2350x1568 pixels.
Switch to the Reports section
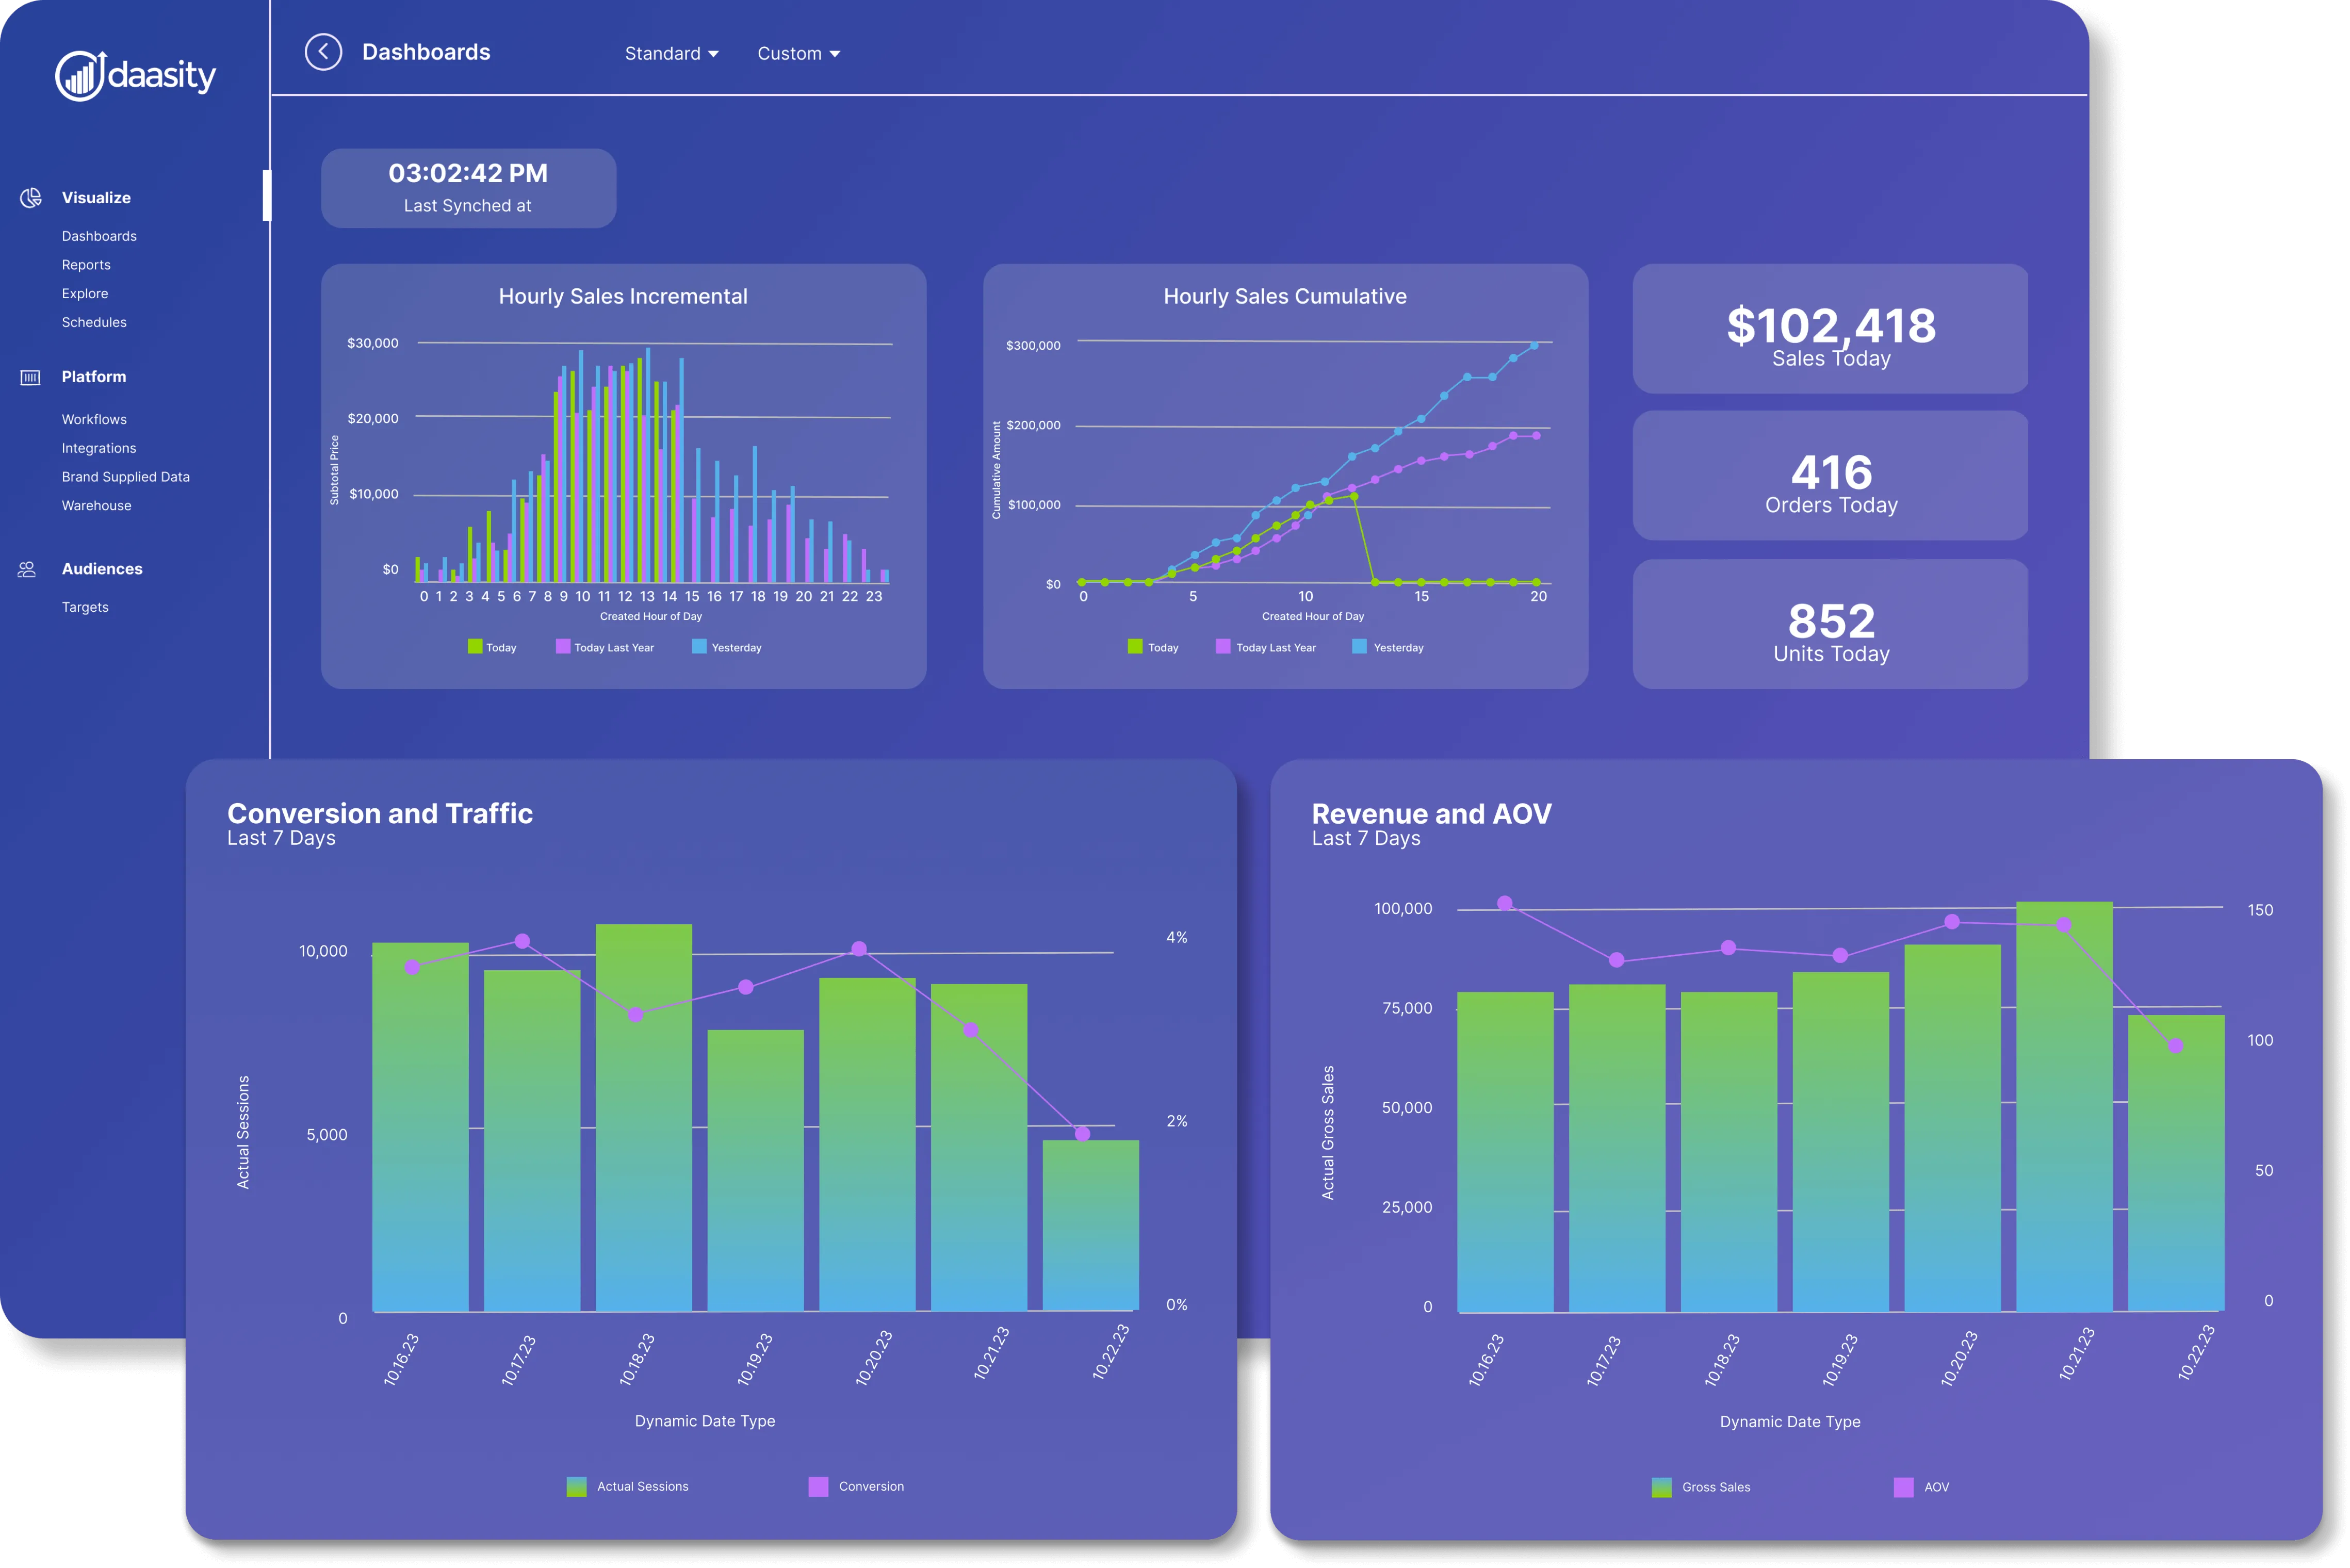[x=86, y=264]
